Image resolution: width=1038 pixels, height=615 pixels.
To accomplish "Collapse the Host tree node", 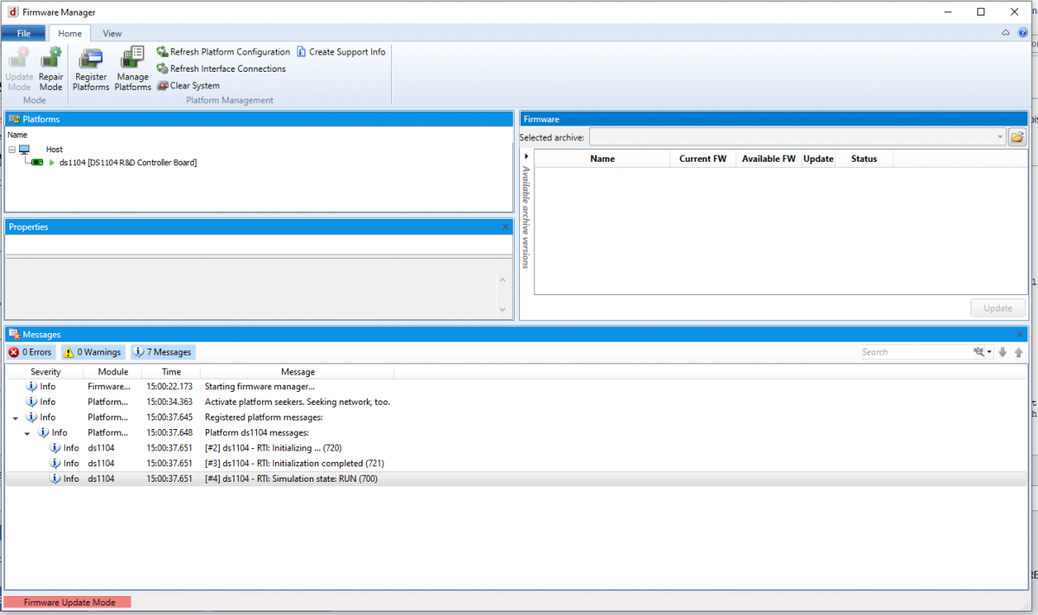I will (12, 150).
